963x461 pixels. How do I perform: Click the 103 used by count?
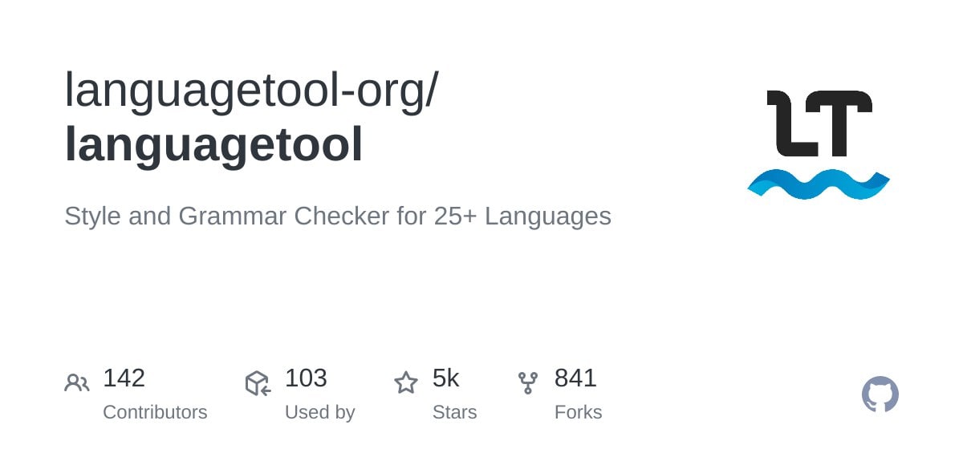point(306,378)
